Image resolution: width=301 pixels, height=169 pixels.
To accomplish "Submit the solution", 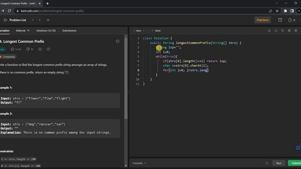I will tap(295, 163).
